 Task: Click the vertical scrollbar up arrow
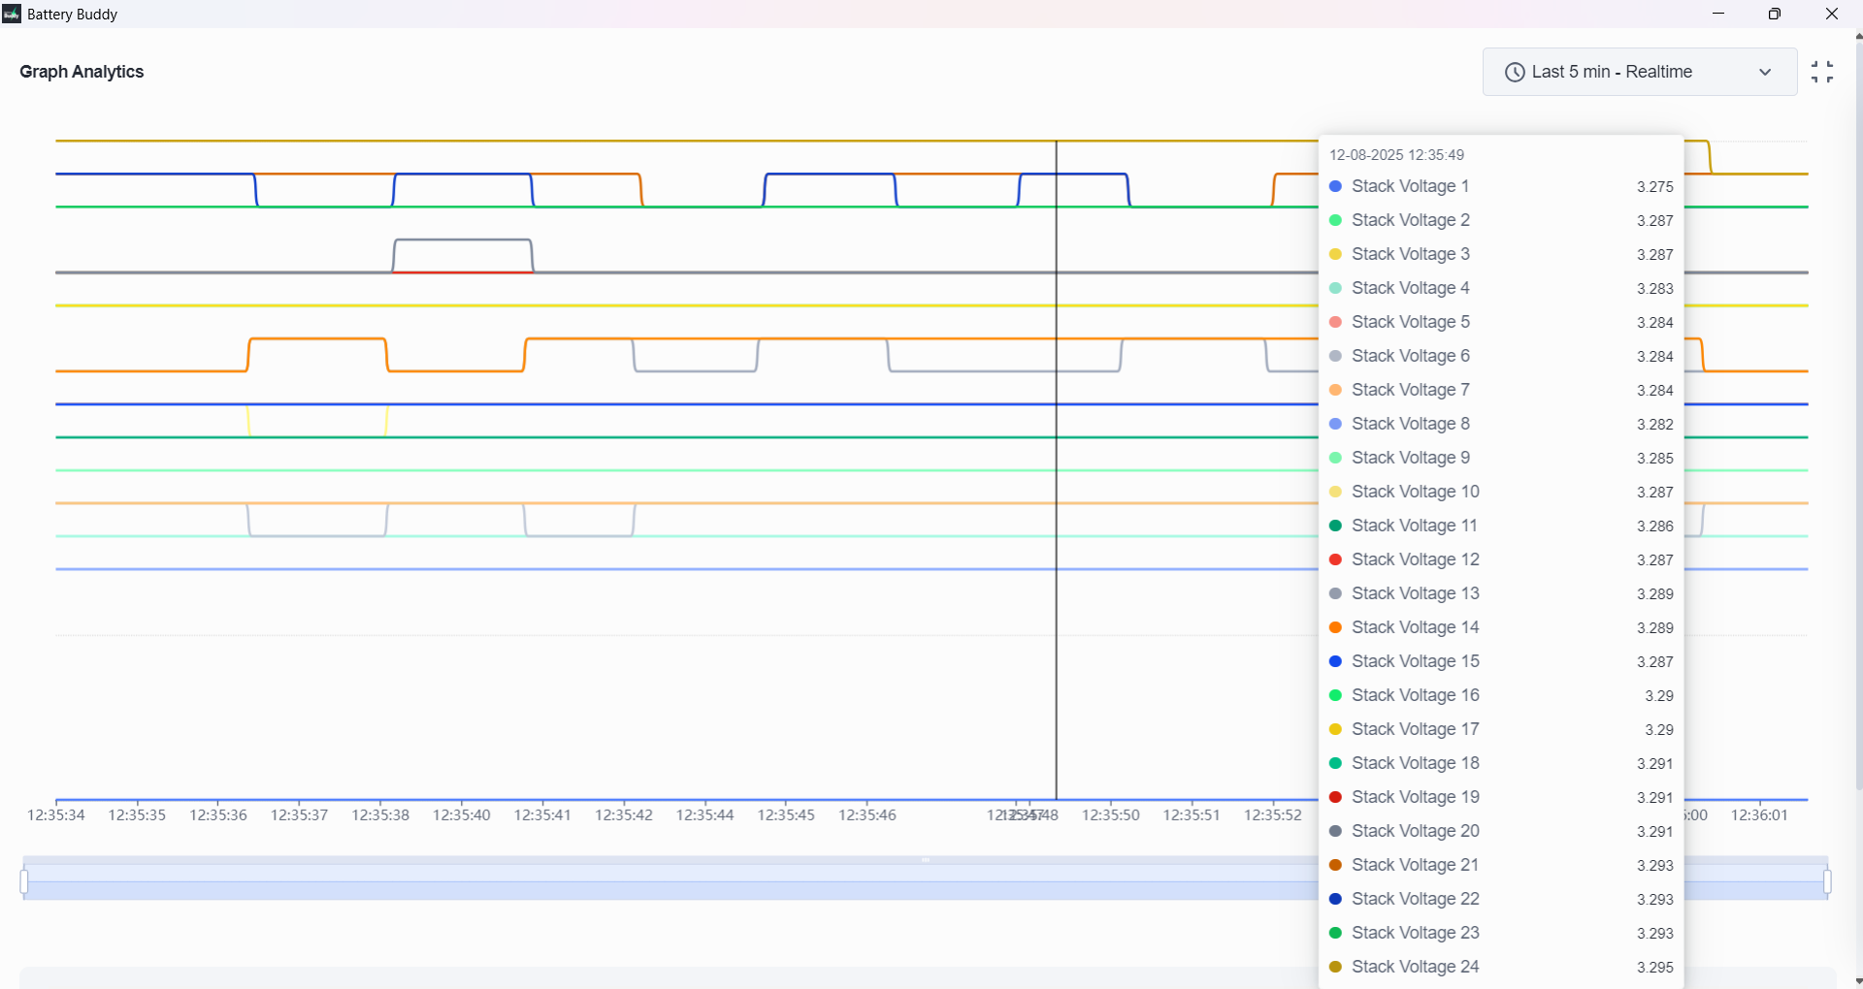1858,36
